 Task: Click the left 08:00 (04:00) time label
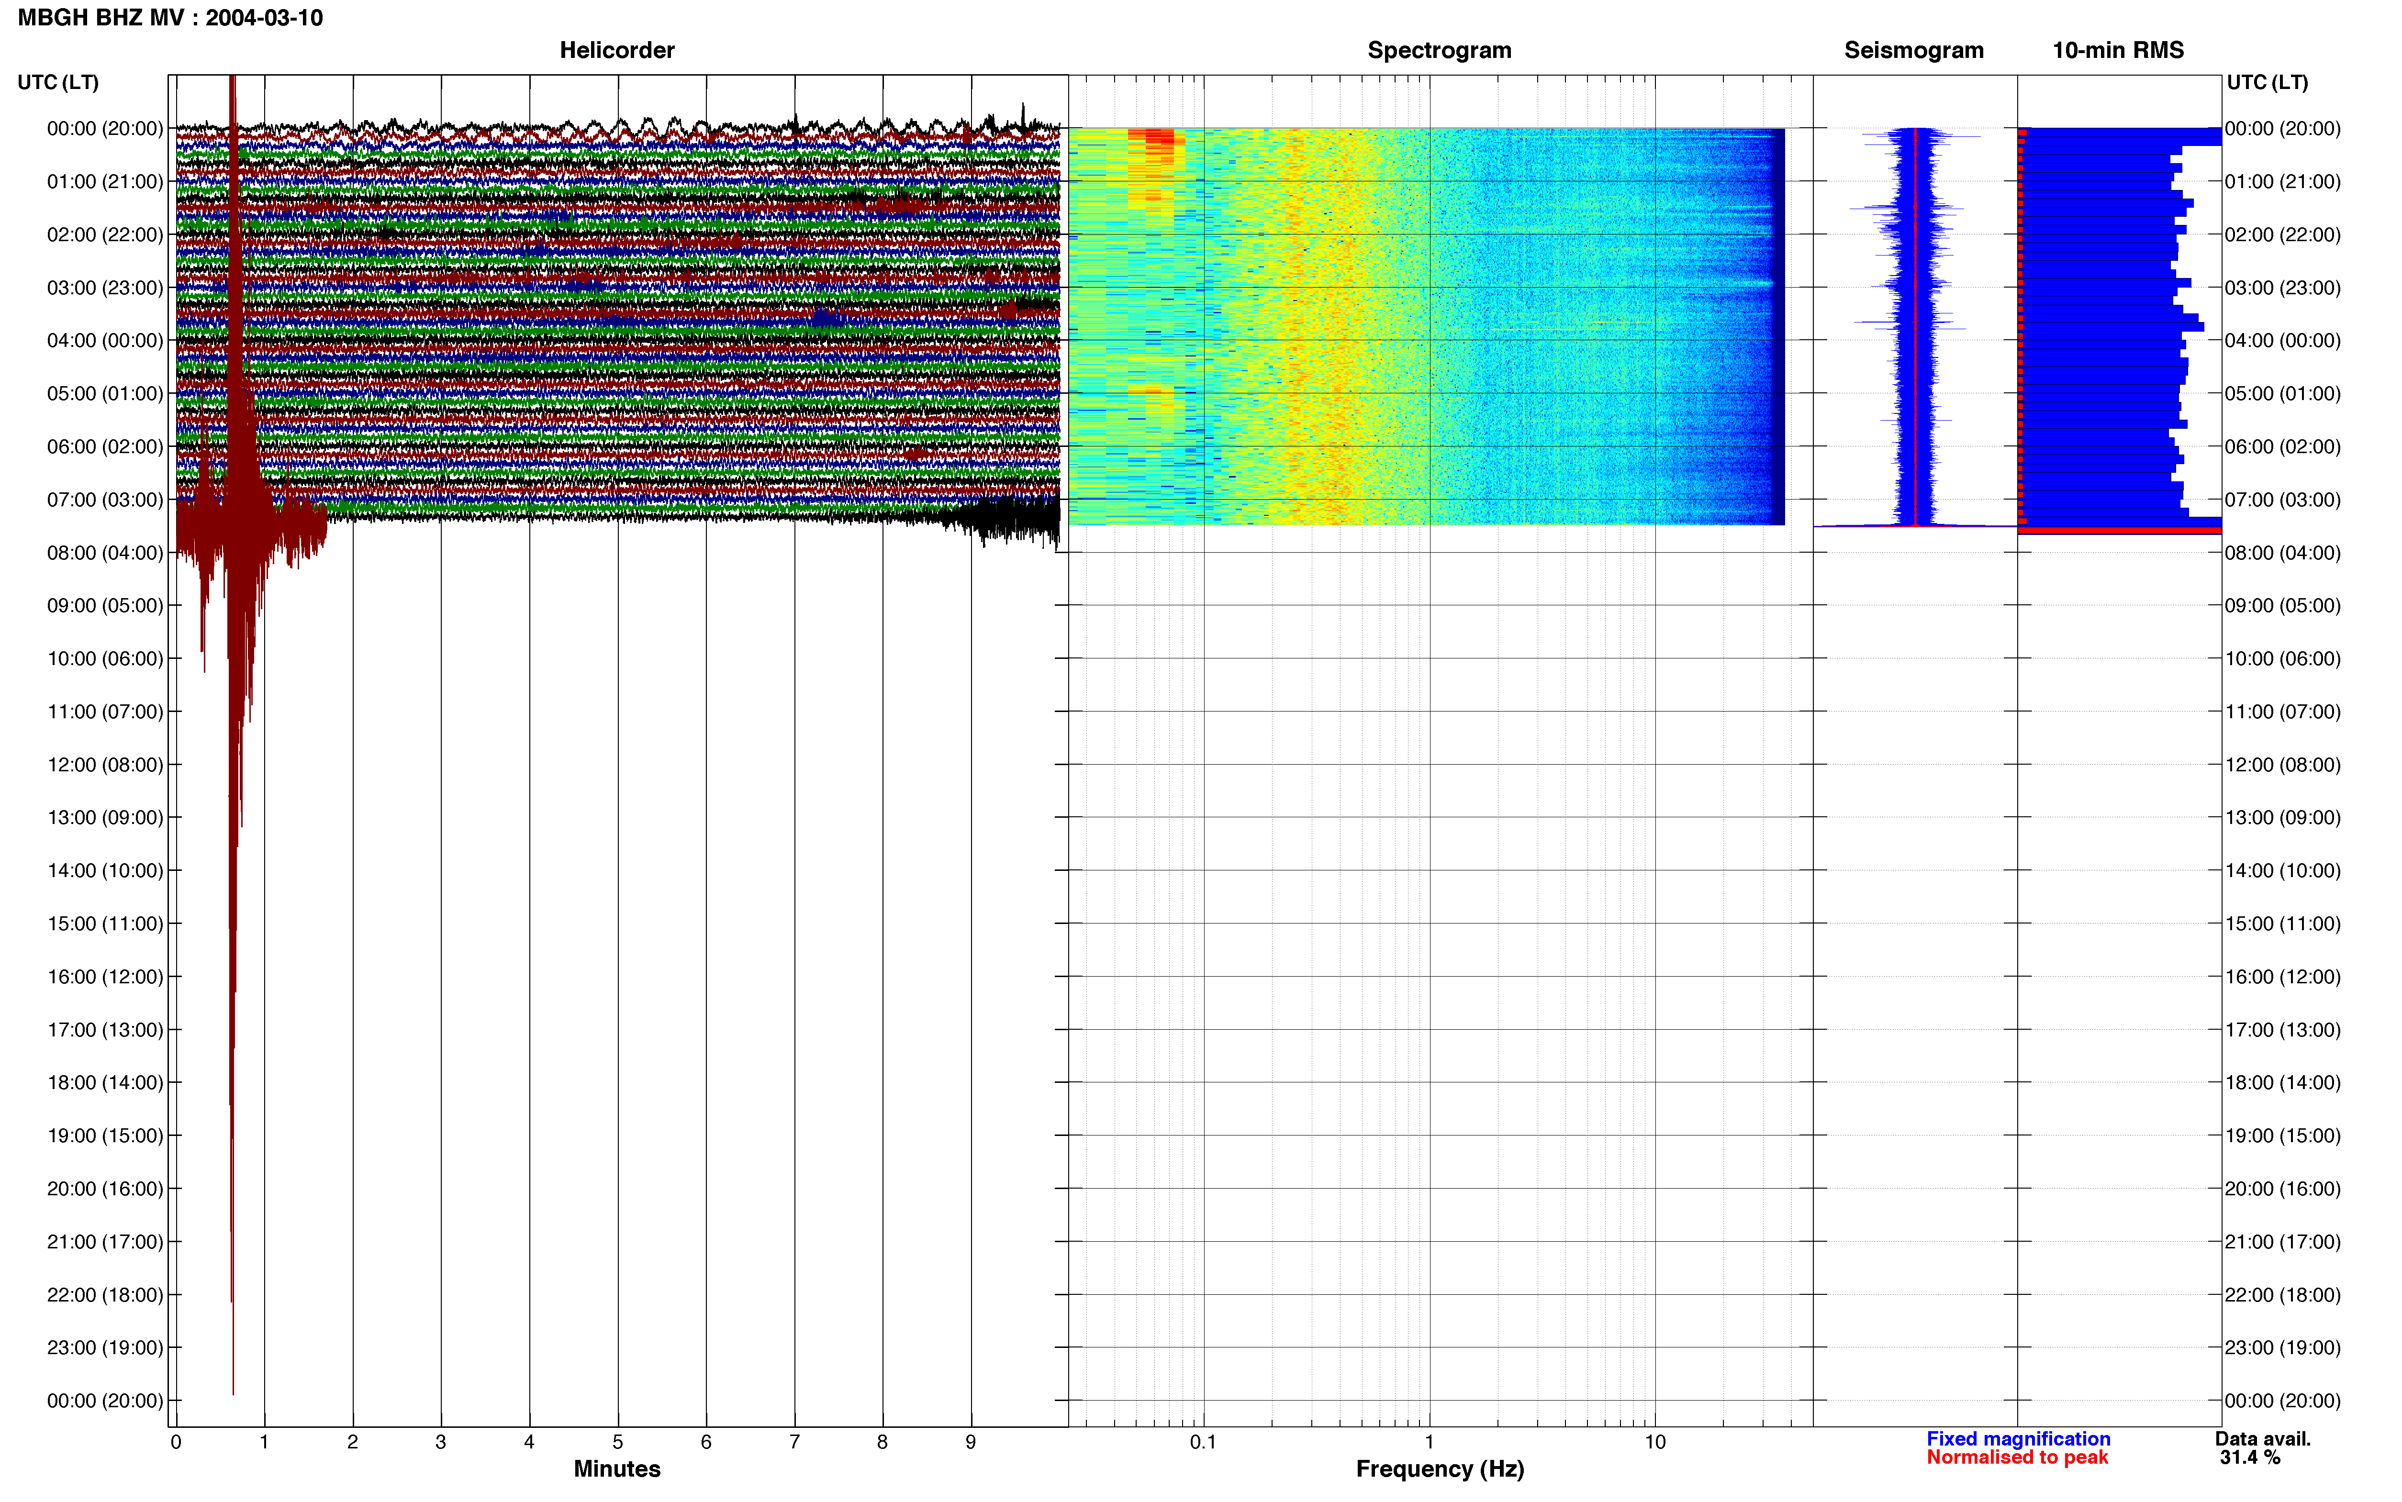coord(105,552)
